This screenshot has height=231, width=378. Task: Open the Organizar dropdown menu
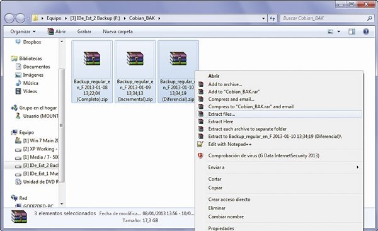tap(23, 31)
